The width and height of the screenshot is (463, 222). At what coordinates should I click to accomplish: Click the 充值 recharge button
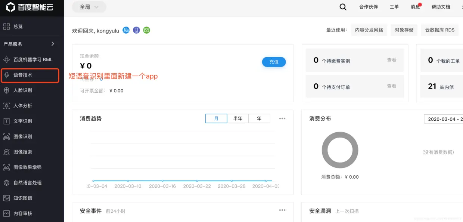(274, 62)
